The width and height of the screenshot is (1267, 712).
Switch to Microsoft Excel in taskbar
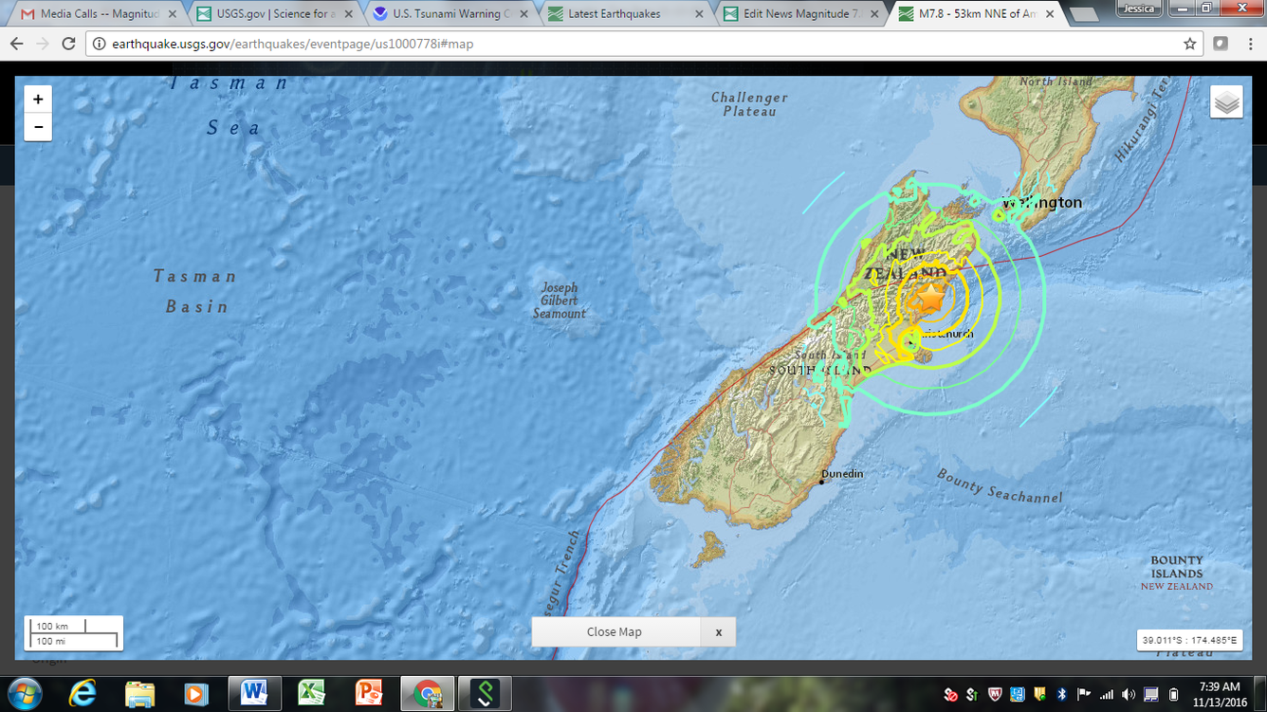click(312, 693)
